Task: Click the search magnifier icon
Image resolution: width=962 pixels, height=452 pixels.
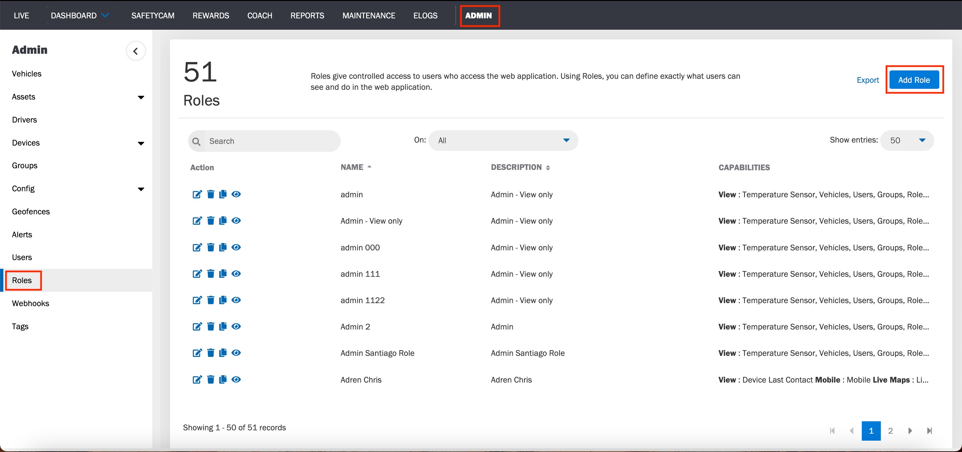Action: point(196,142)
